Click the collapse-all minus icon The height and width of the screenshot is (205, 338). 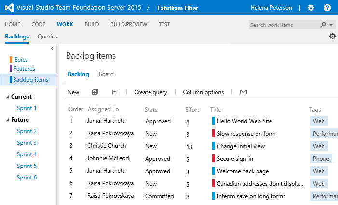coord(115,92)
